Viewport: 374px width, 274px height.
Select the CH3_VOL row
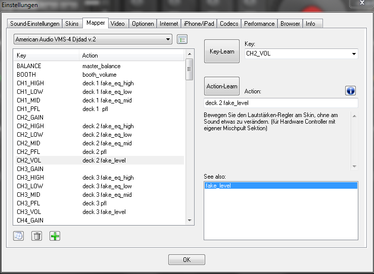coord(100,211)
